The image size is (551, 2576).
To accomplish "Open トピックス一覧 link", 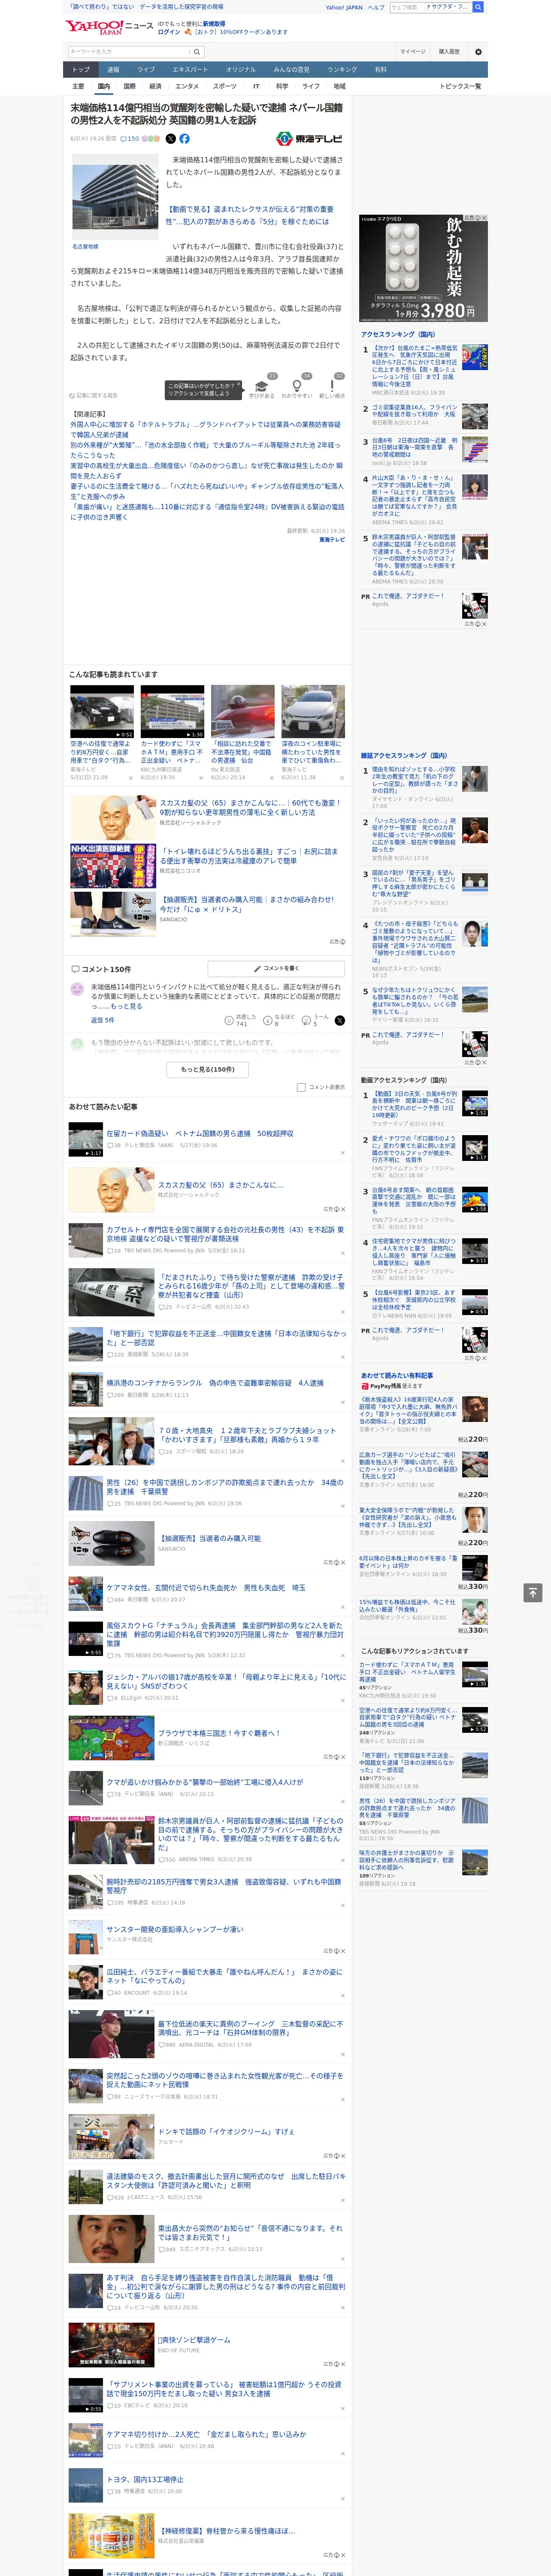I will pyautogui.click(x=460, y=86).
